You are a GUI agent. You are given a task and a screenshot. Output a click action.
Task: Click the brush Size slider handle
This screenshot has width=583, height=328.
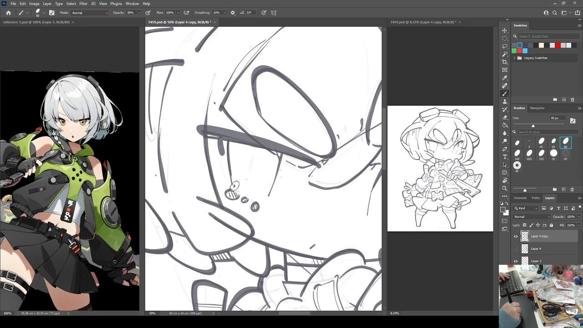pos(533,126)
